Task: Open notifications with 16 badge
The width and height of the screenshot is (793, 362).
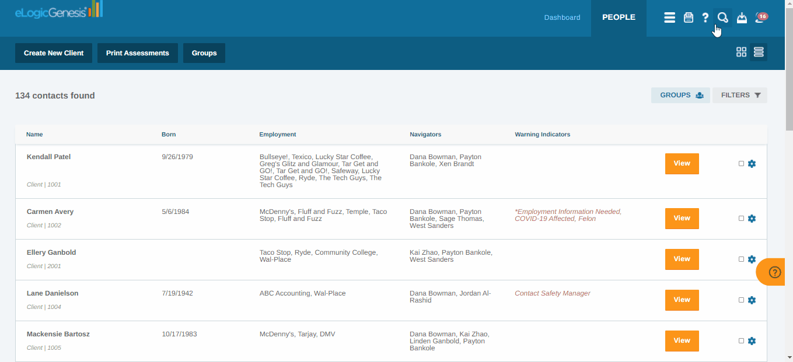Action: point(761,17)
